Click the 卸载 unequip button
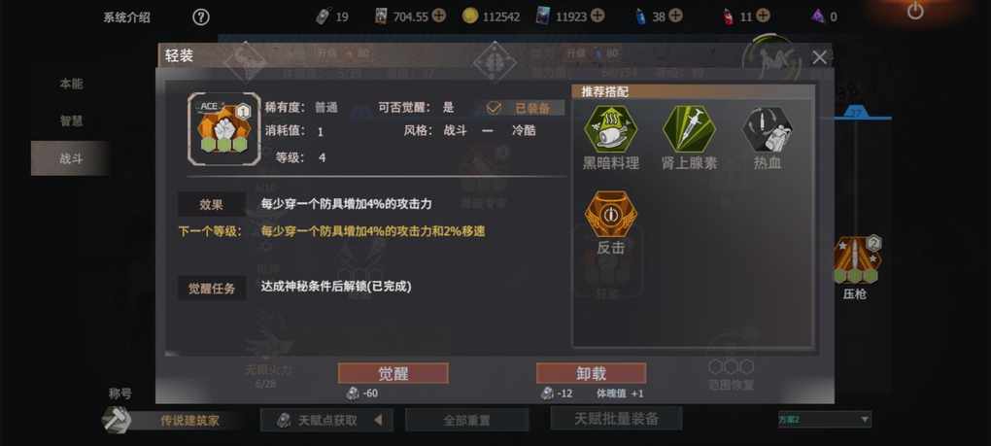The height and width of the screenshot is (446, 991). coord(591,373)
